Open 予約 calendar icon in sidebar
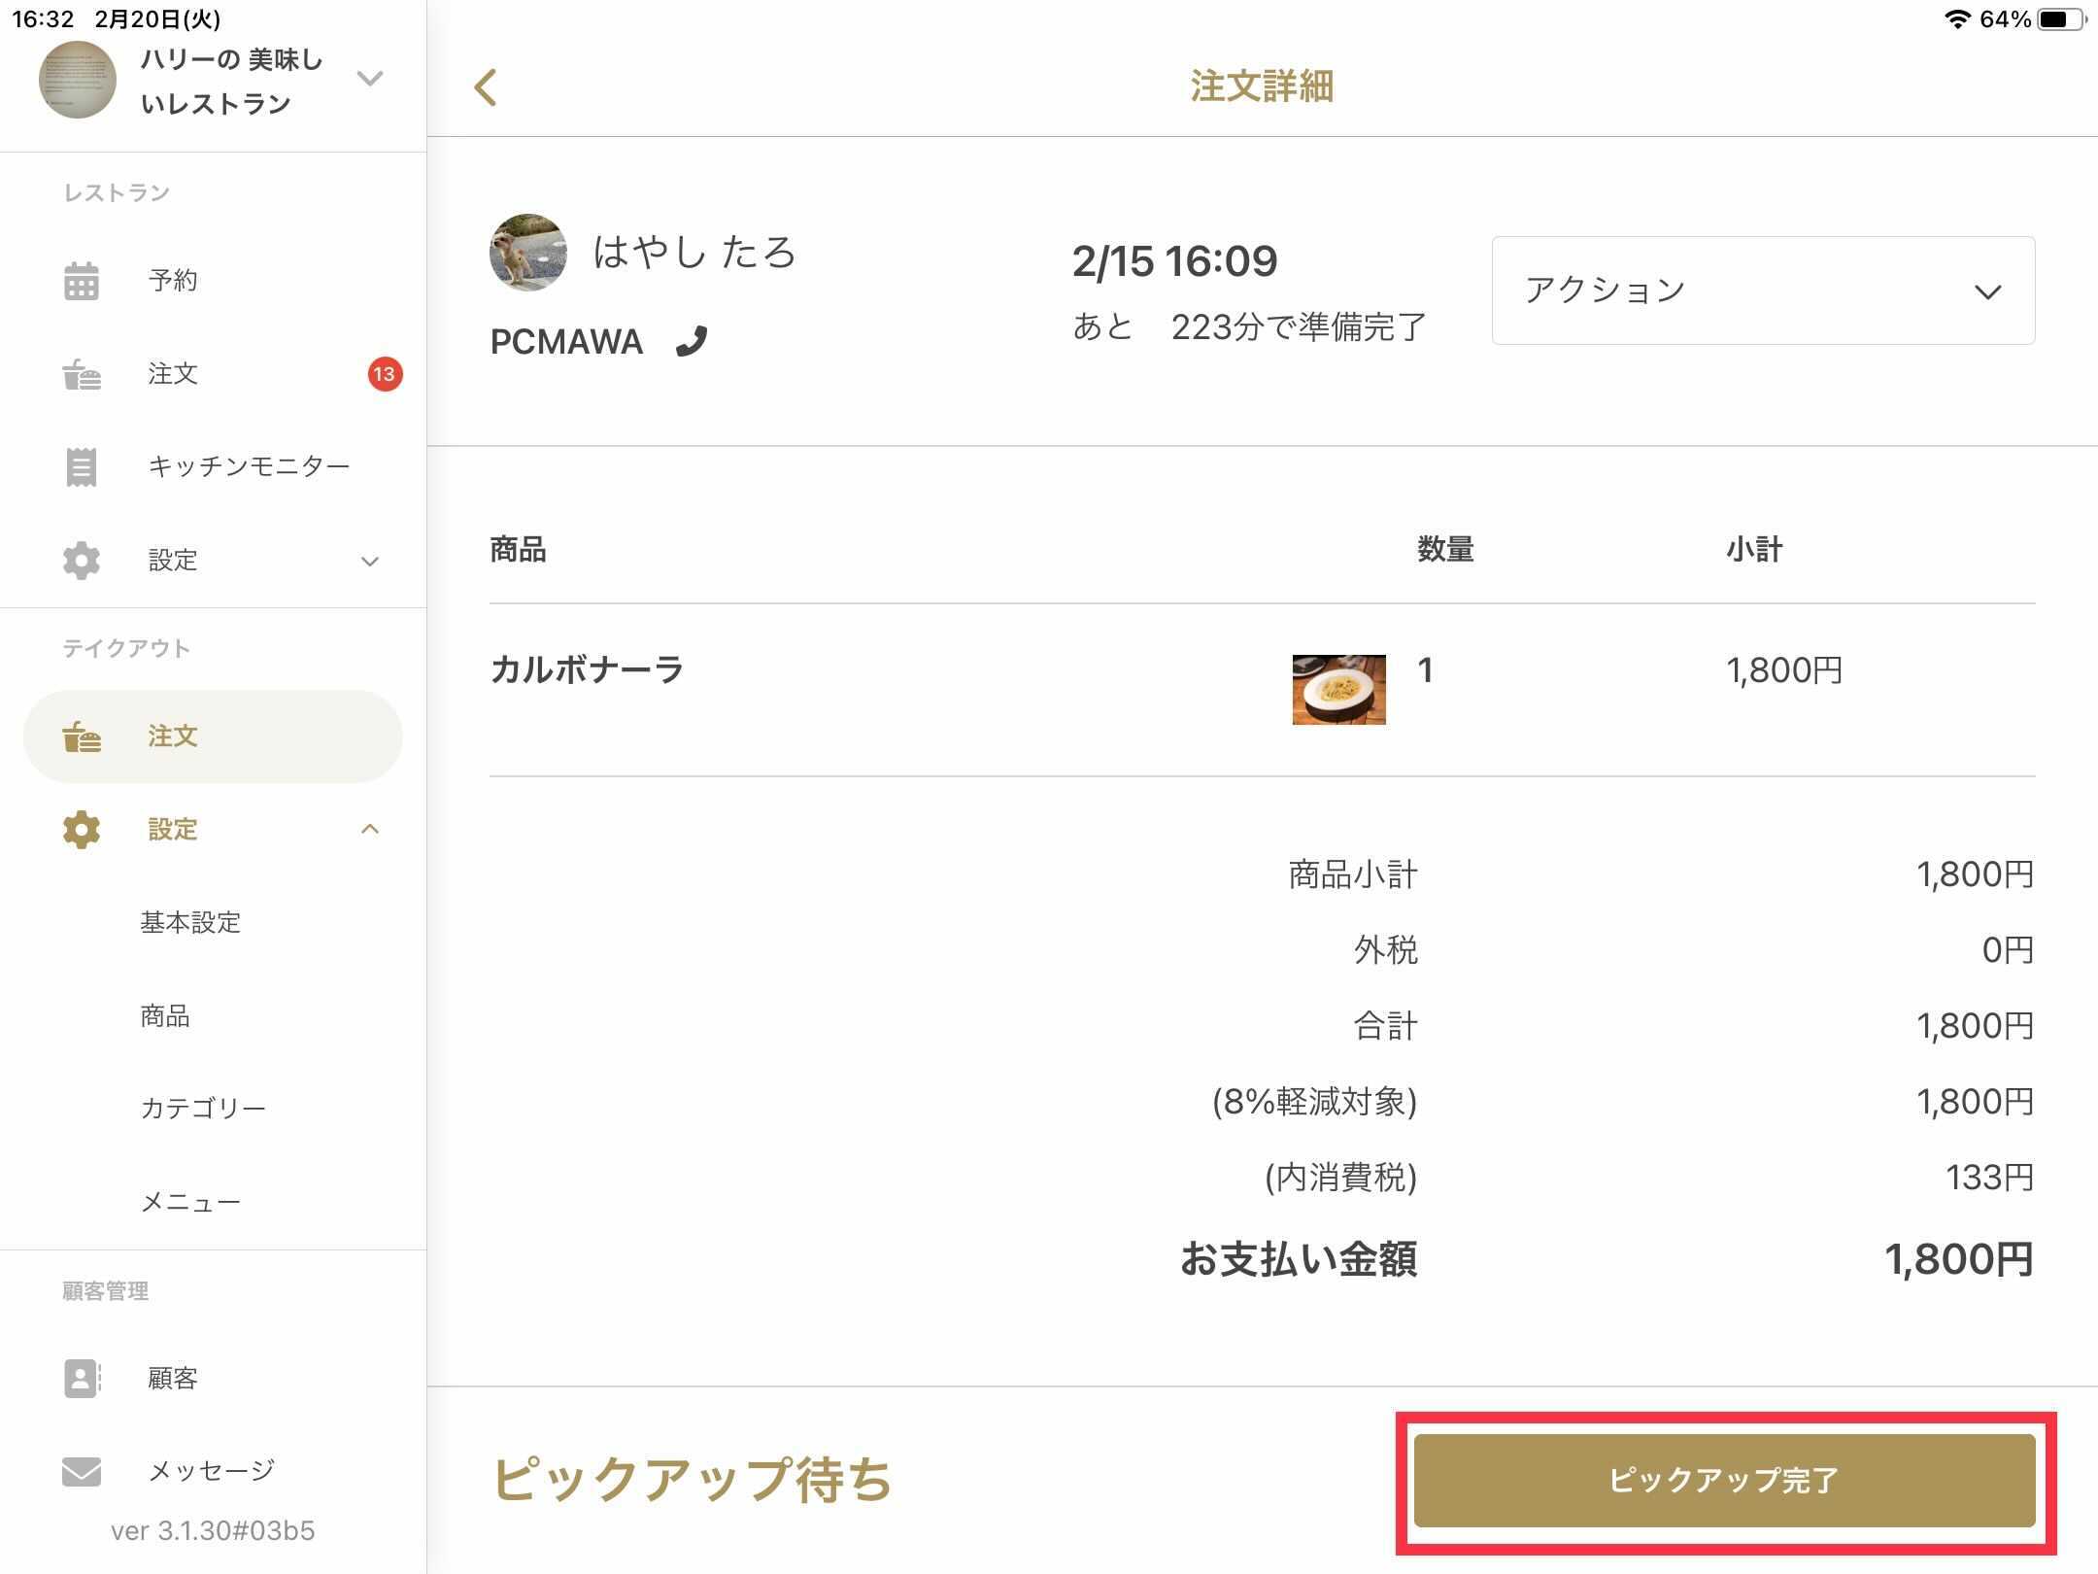Viewport: 2098px width, 1574px height. click(82, 281)
